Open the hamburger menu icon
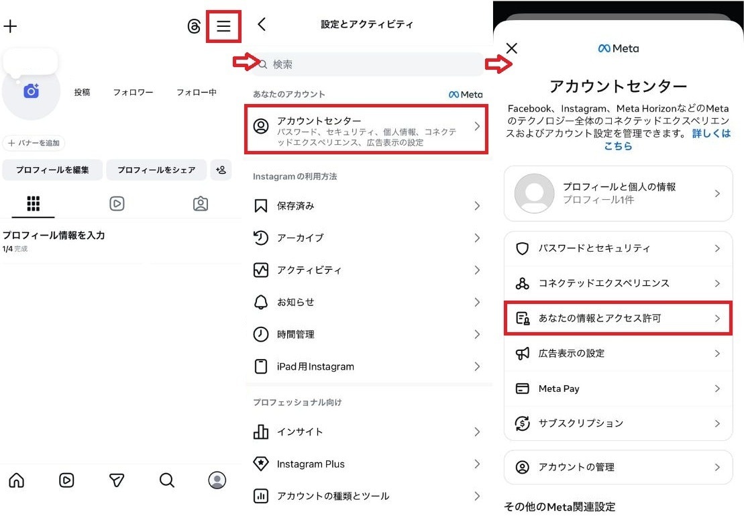This screenshot has width=744, height=520. [223, 26]
